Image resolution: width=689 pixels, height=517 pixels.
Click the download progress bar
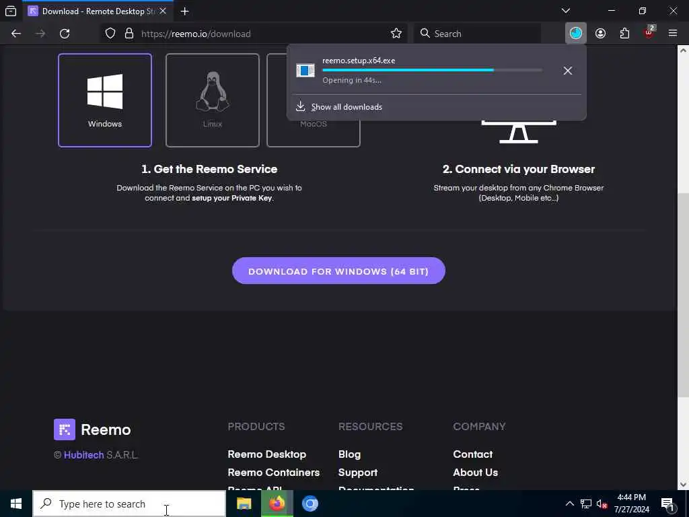(432, 70)
